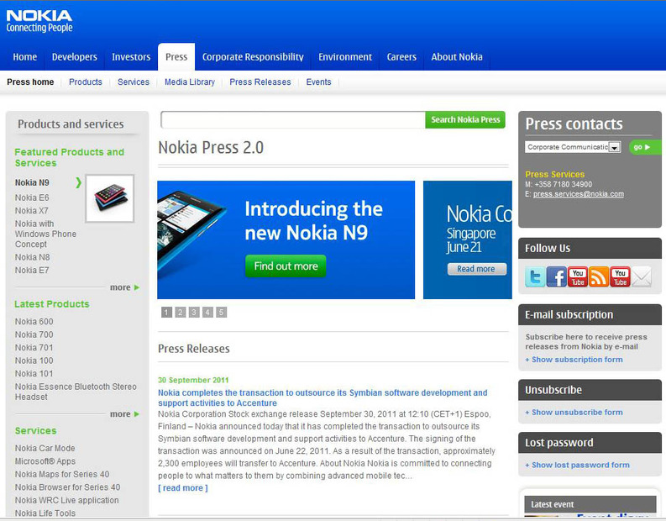Viewport: 666px width, 521px height.
Task: Open Nokia WRC Live application link
Action: coord(66,500)
